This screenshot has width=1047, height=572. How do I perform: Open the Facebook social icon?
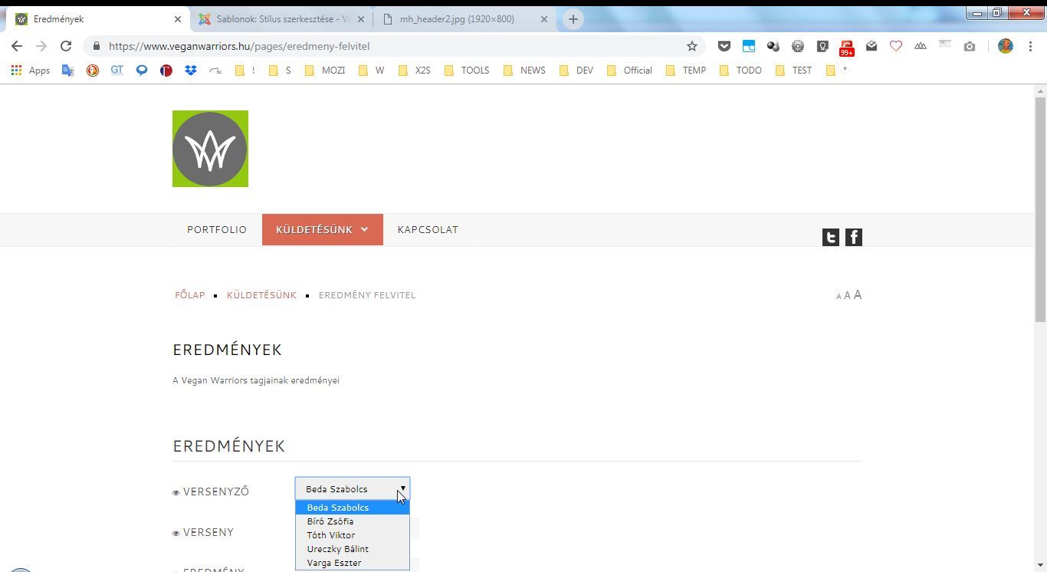coord(853,238)
